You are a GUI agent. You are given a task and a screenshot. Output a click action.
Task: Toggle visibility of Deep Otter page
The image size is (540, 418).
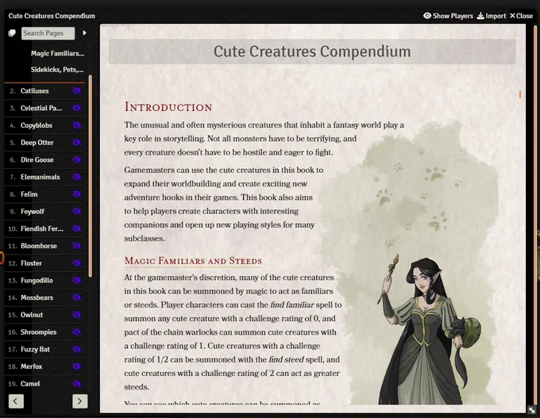pos(76,143)
